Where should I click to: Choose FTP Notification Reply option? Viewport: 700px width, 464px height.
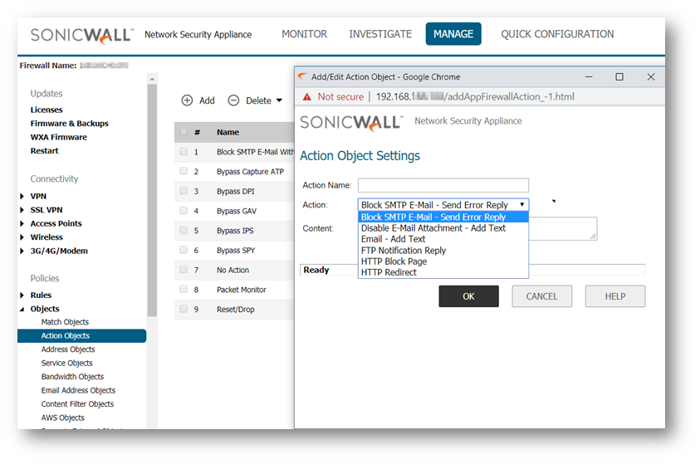pyautogui.click(x=443, y=251)
